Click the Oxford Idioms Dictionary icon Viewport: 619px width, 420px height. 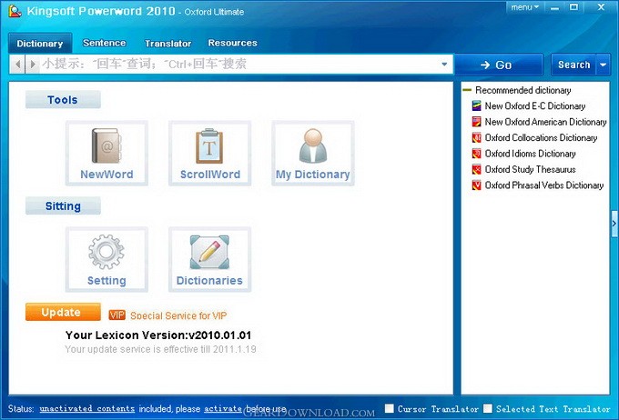(x=477, y=153)
